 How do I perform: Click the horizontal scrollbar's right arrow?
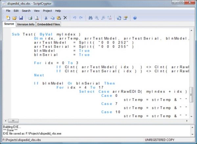click(187, 121)
